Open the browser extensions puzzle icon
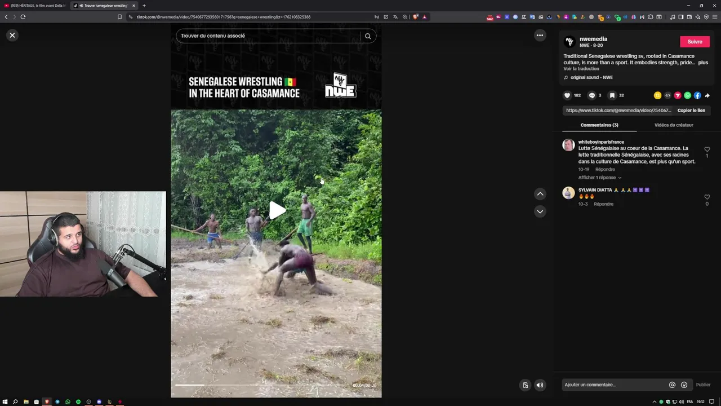 651,17
